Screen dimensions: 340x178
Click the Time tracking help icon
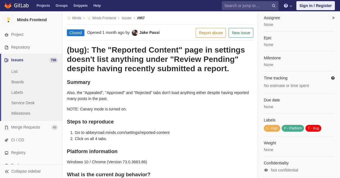[x=333, y=78]
